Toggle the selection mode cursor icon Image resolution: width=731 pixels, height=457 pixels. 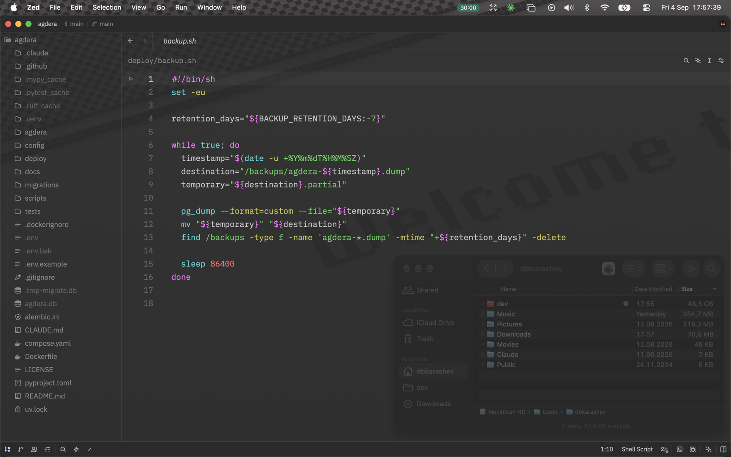tap(709, 61)
